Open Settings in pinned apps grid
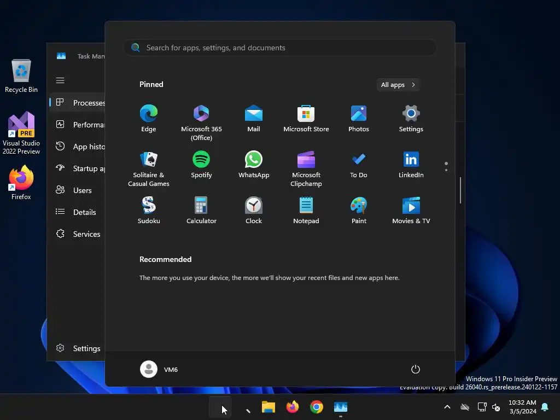 pyautogui.click(x=411, y=119)
